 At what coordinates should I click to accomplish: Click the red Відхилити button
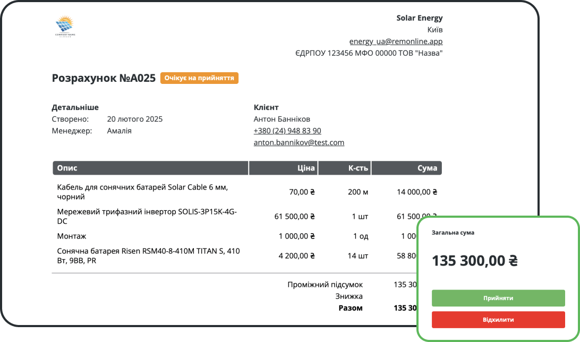pyautogui.click(x=498, y=320)
